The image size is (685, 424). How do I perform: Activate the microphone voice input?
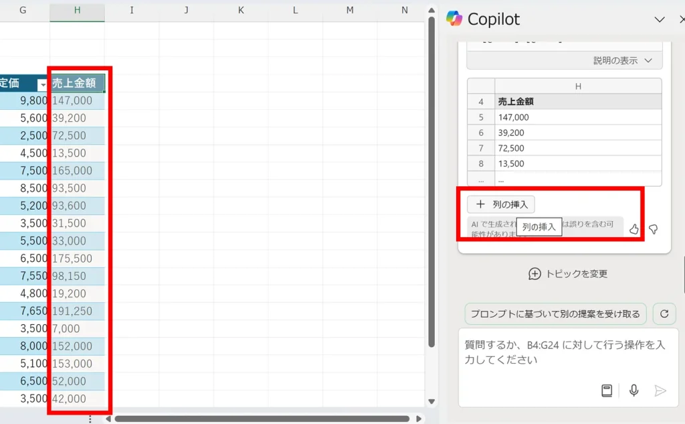coord(633,391)
